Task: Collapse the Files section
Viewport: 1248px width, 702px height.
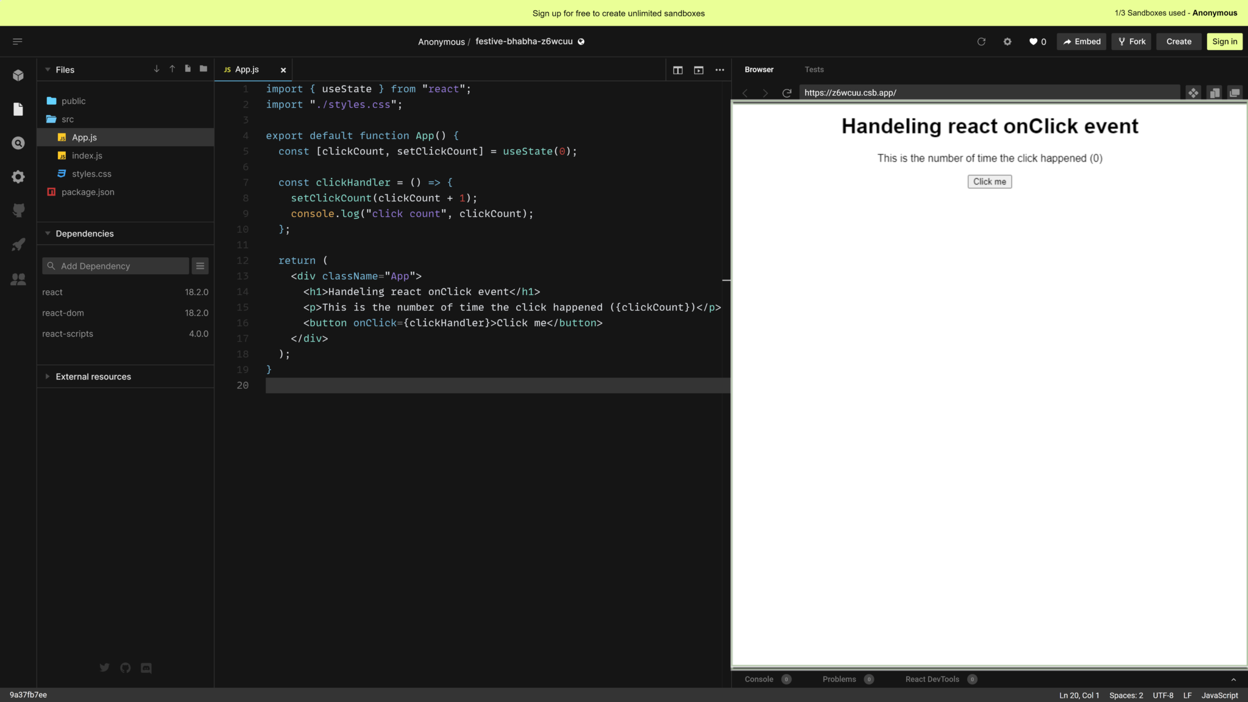Action: [48, 69]
